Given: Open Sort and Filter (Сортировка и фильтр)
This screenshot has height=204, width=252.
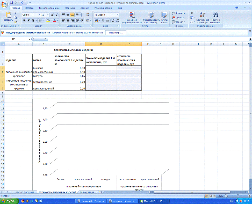Looking at the screenshot, I should click(x=202, y=18).
